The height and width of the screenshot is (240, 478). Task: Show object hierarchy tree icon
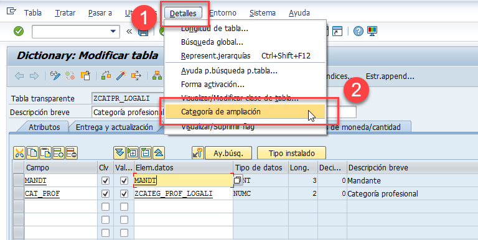click(x=157, y=75)
